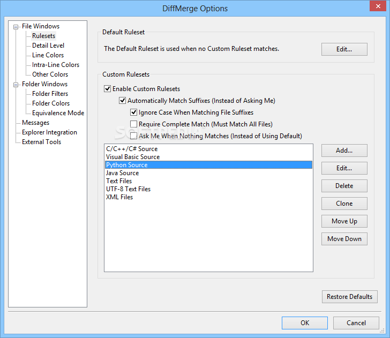Select C/C++/C# Source ruleset
390x338 pixels.
[208, 149]
